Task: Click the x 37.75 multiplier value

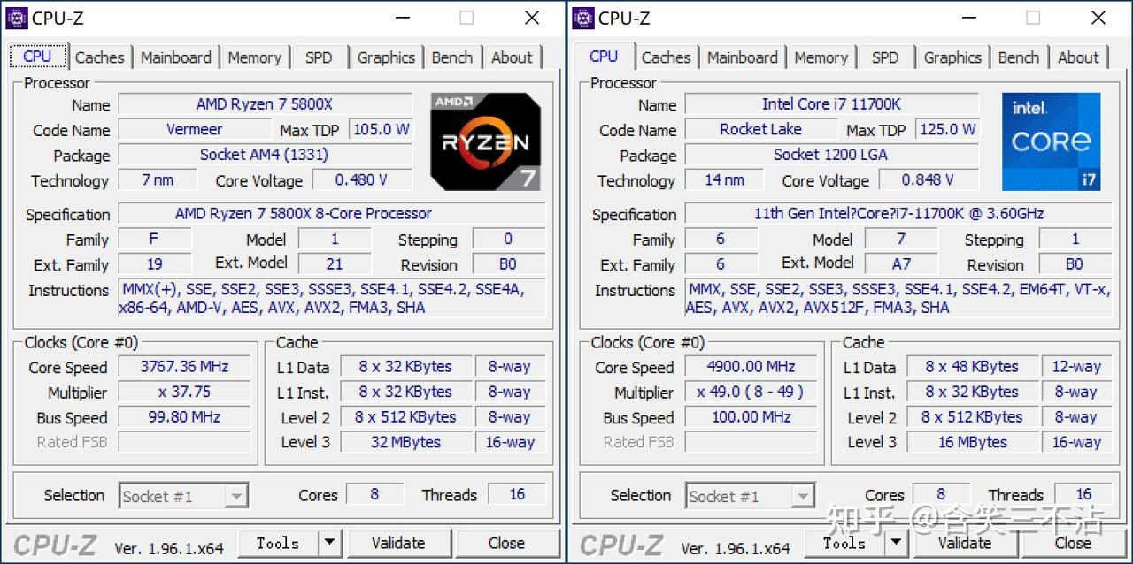Action: (x=184, y=393)
